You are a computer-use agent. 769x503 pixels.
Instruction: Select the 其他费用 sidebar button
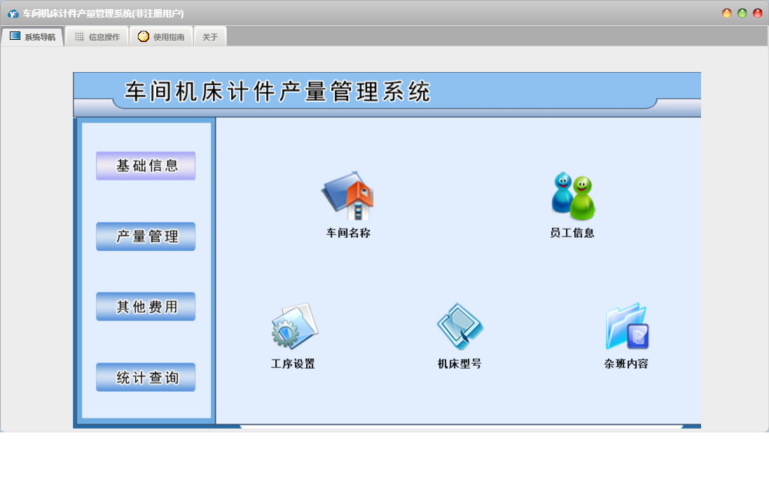(146, 306)
